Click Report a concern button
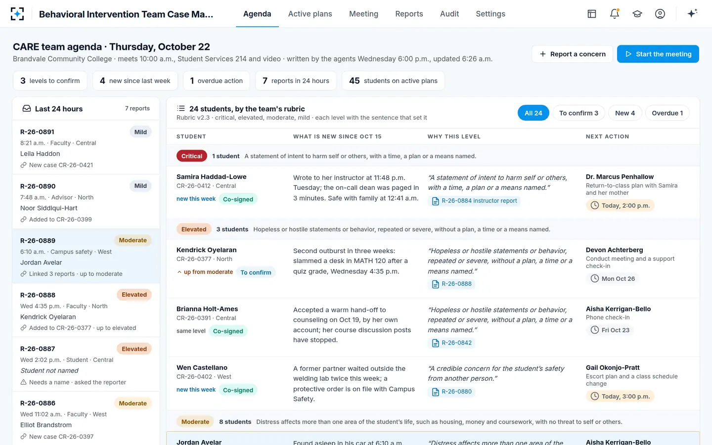Screen dimensions: 712x445 [572, 54]
